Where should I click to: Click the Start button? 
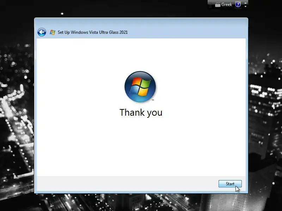point(230,184)
